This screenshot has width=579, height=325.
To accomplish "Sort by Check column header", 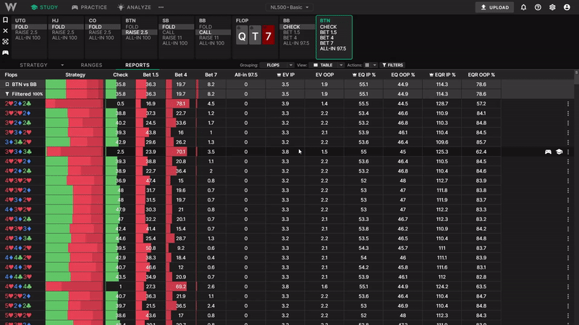I will (x=120, y=74).
